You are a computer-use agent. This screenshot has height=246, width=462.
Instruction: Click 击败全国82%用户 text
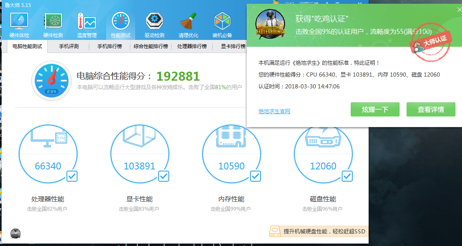point(47,209)
